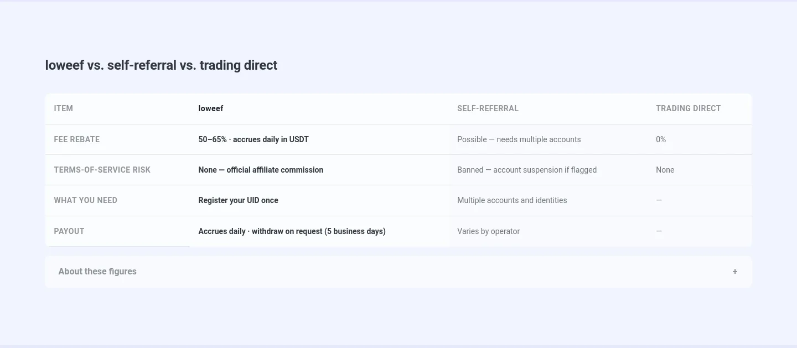Image resolution: width=797 pixels, height=348 pixels.
Task: Click the loweef column header
Action: [x=211, y=108]
